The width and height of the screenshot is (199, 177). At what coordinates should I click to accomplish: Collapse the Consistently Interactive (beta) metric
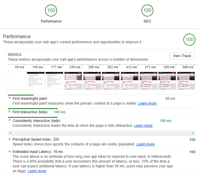(x=10, y=121)
